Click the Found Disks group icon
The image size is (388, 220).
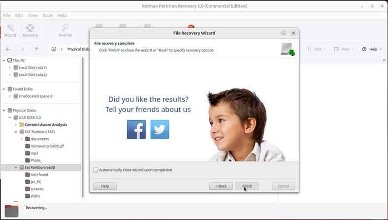point(10,89)
